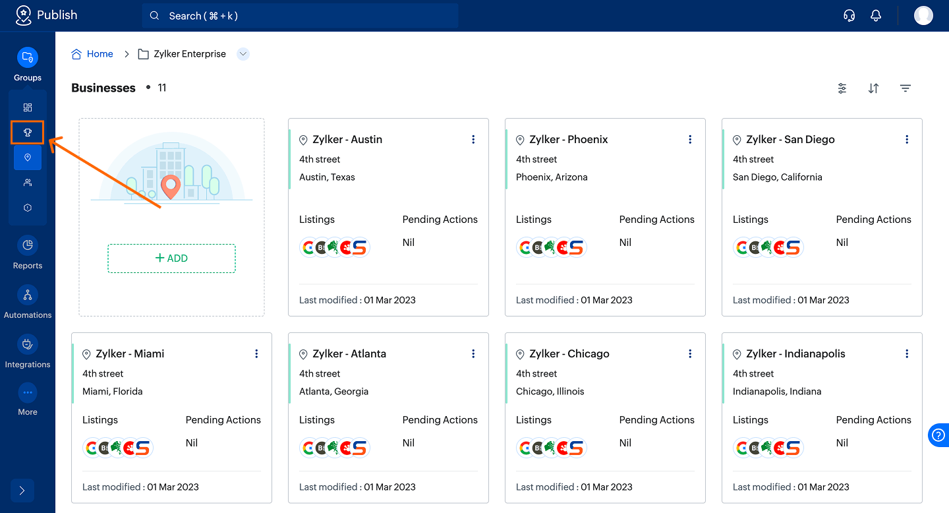Viewport: 949px width, 513px height.
Task: Open Automations from the sidebar
Action: [x=28, y=302]
